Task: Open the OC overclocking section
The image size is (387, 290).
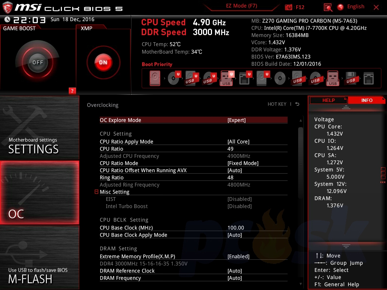Action: pyautogui.click(x=39, y=193)
